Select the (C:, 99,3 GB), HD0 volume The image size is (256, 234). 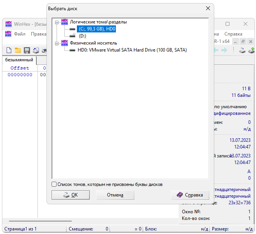96,29
